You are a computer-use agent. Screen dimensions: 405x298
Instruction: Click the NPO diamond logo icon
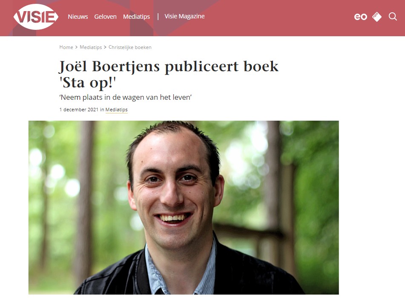(x=377, y=17)
